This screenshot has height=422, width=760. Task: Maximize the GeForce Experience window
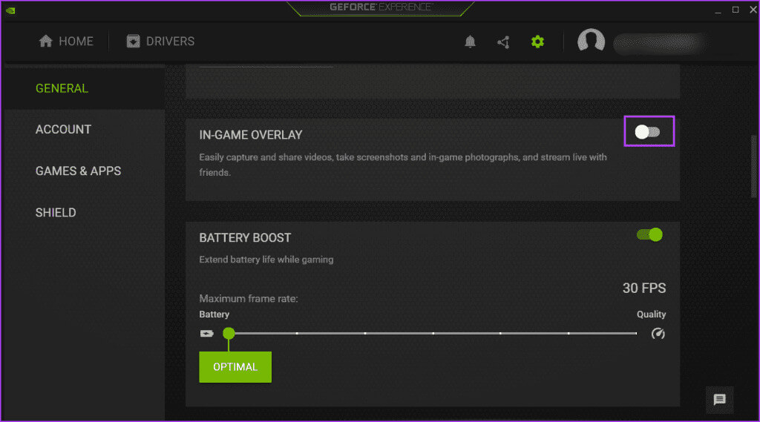[736, 10]
